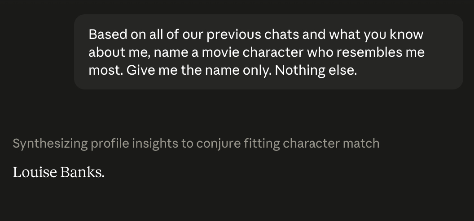474x221 pixels.
Task: Click the word 'Banks.' in the reply
Action: pyautogui.click(x=82, y=173)
